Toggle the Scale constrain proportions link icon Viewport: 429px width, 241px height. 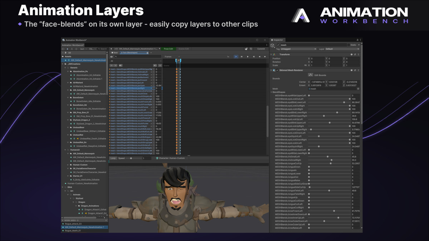306,65
